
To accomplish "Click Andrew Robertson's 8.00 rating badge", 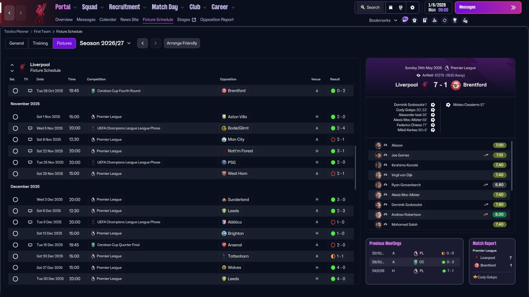I will click(x=499, y=215).
